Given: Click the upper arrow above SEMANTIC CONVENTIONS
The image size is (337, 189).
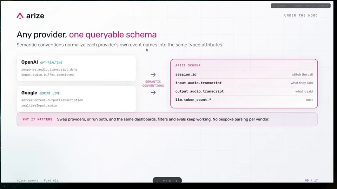Looking at the screenshot, I should tap(153, 74).
